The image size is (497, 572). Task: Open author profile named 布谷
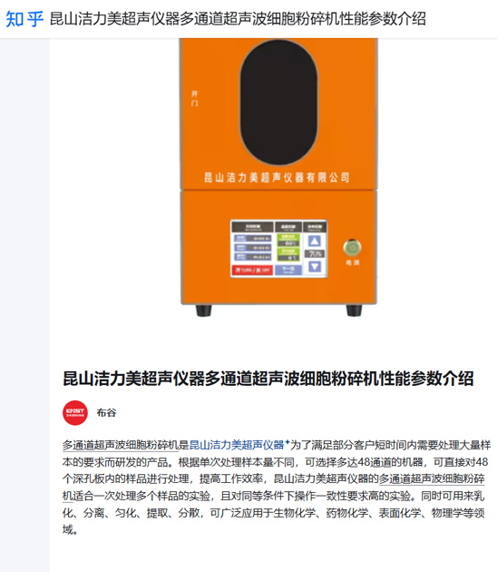pos(106,412)
